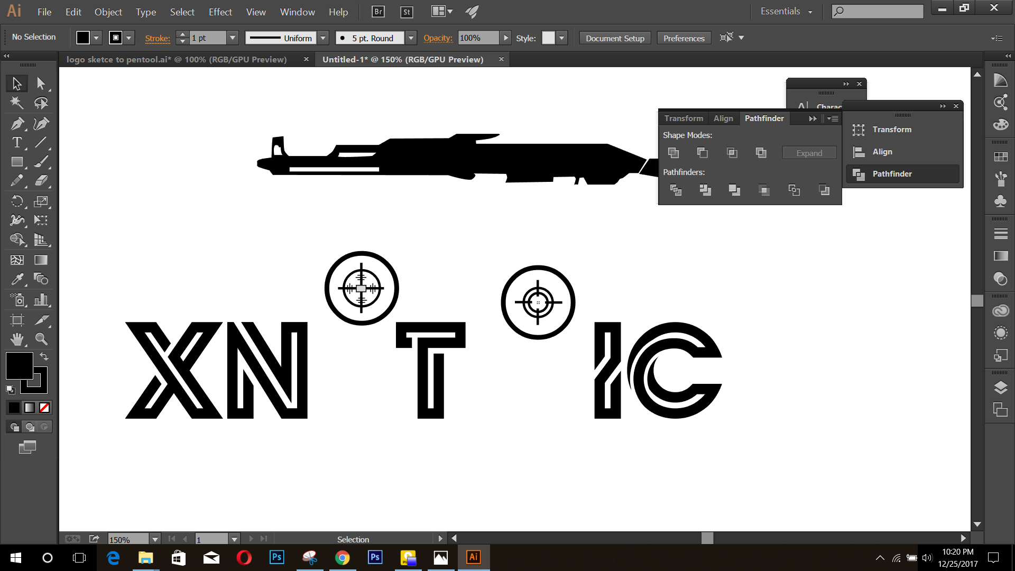The image size is (1015, 571).
Task: Select the Artboard tool
Action: pos(17,320)
